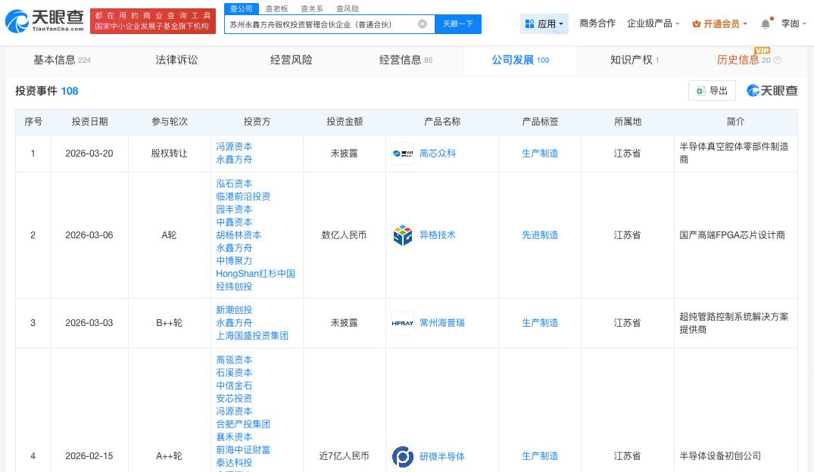814x472 pixels.
Task: Click help question icon beside 历史信息
Action: (x=778, y=61)
